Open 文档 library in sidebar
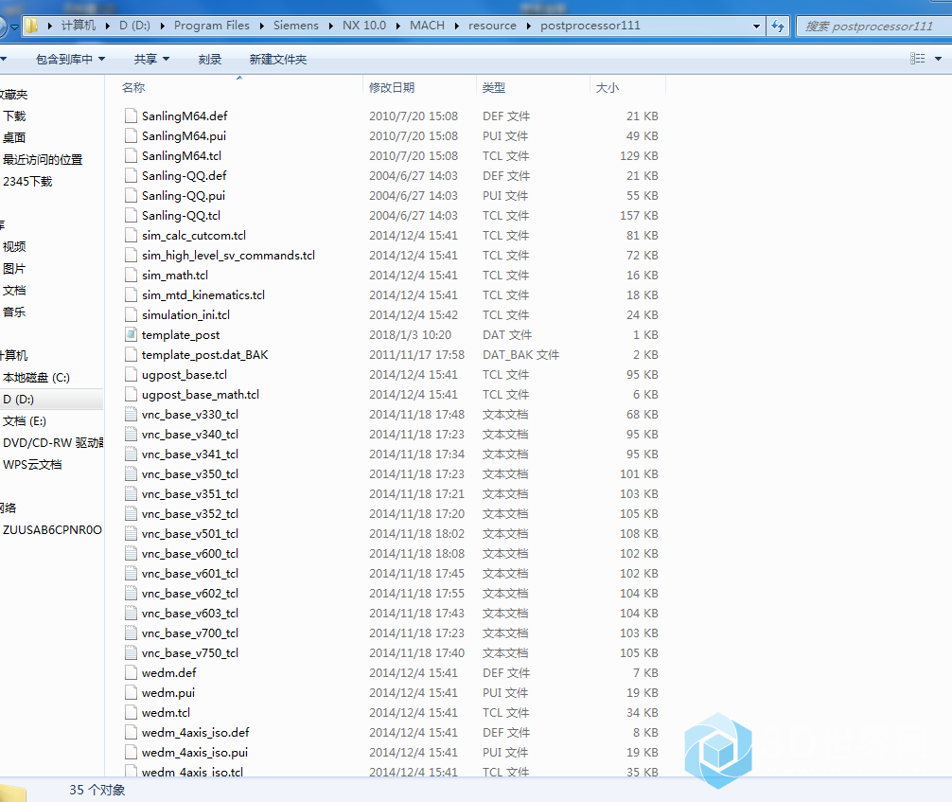Viewport: 952px width, 802px height. 14,291
